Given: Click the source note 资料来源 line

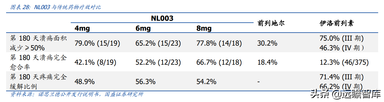Looking at the screenshot, I should pos(77,94).
